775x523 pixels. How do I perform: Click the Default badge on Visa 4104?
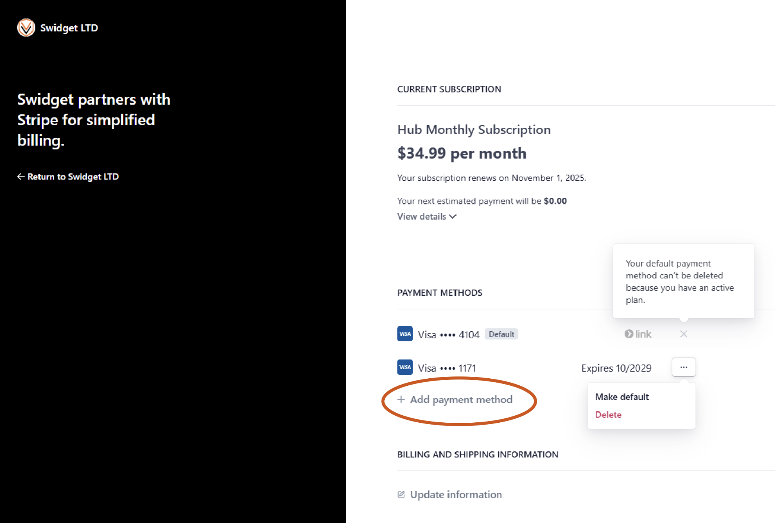(501, 334)
